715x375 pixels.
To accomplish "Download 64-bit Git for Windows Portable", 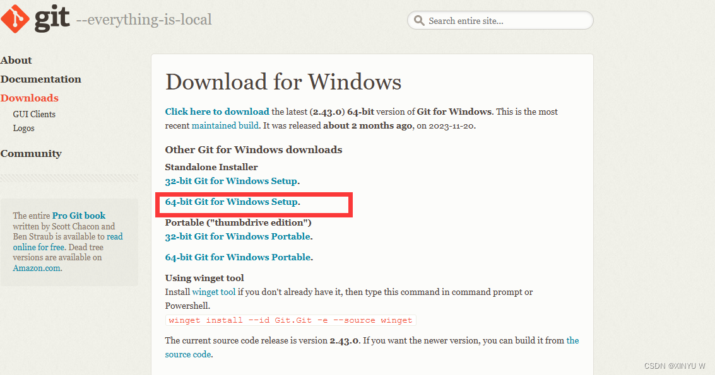I will point(239,257).
